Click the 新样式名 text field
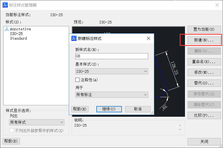Viewport: 223px width, 148px height. point(111,56)
